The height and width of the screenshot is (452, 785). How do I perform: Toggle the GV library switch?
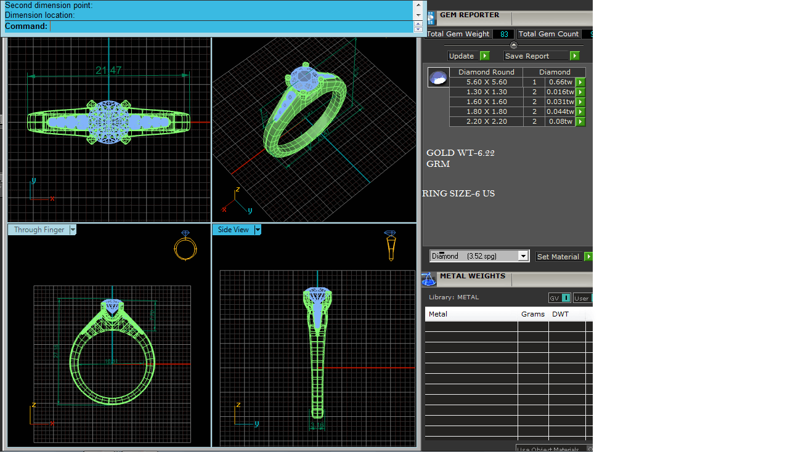559,298
